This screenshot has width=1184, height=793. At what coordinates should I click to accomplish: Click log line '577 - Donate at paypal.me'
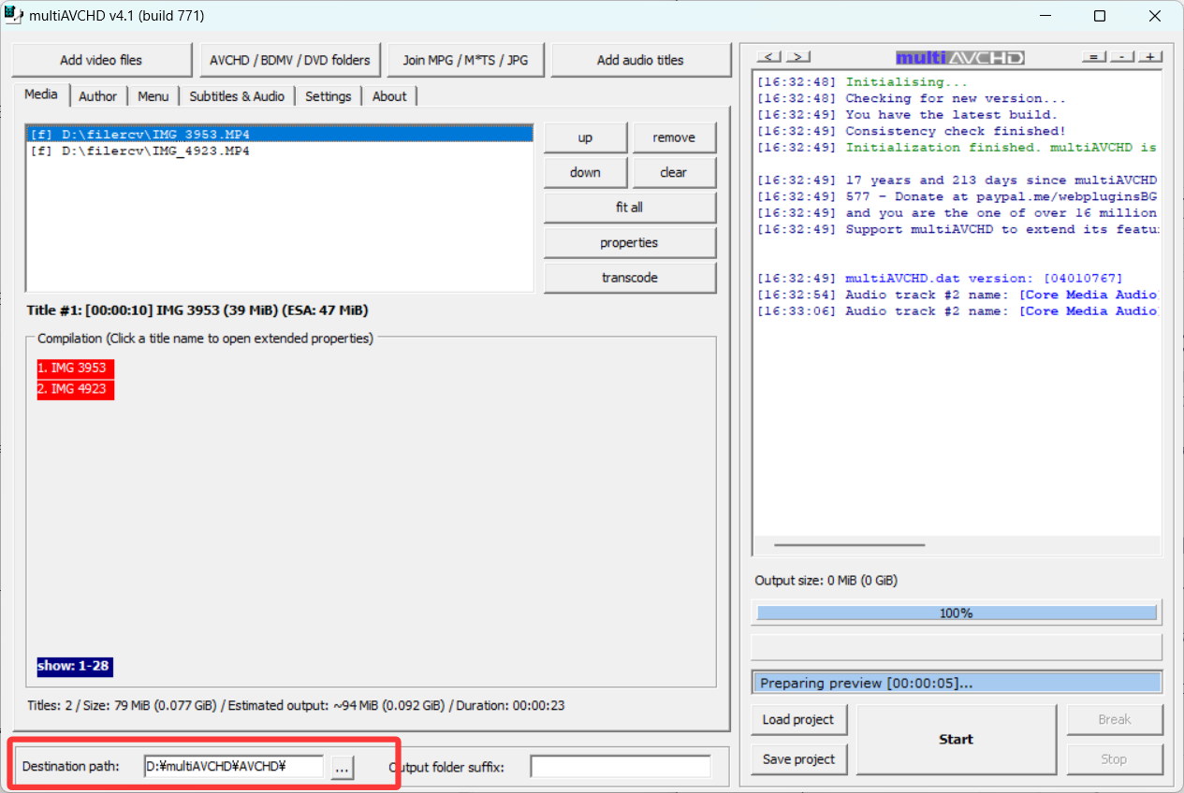pyautogui.click(x=957, y=196)
